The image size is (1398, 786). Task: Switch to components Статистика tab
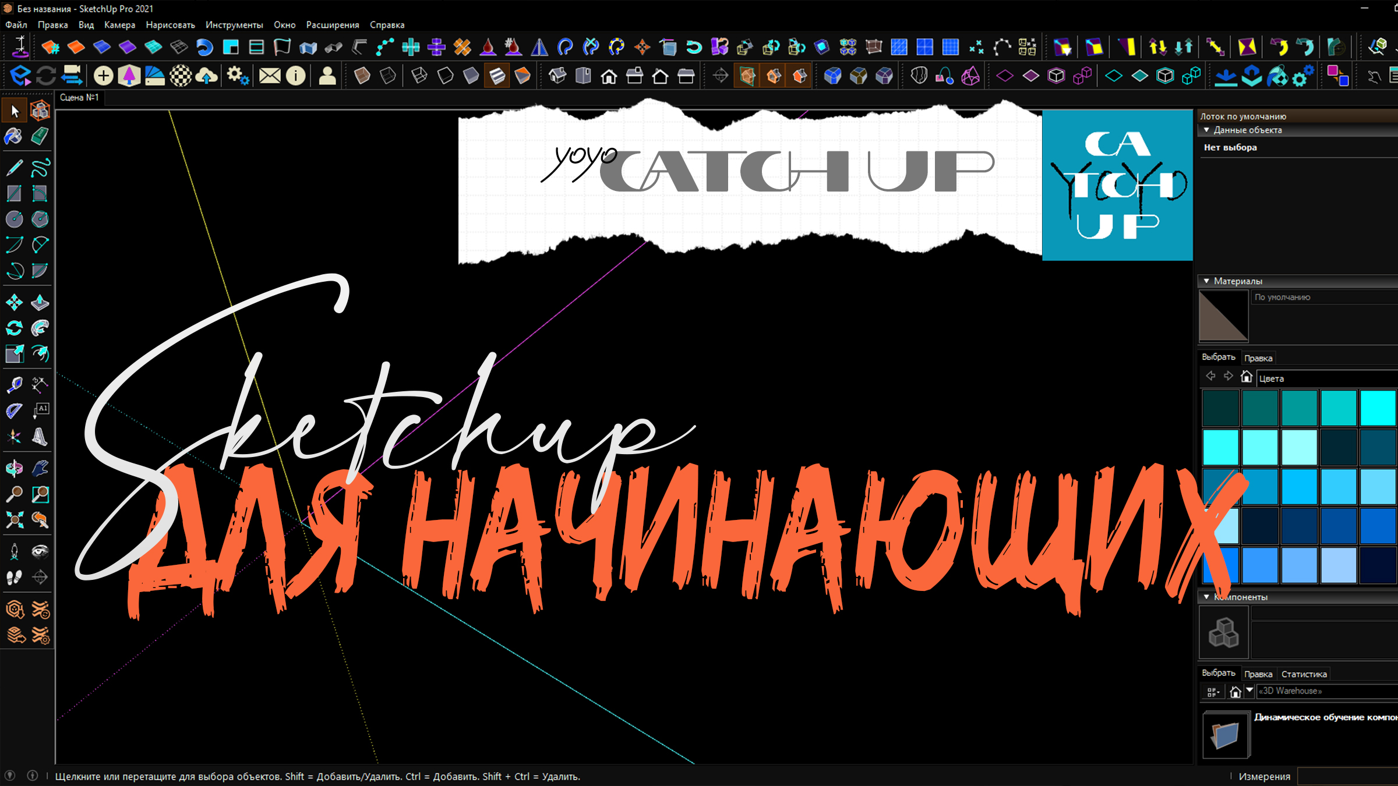click(x=1304, y=674)
